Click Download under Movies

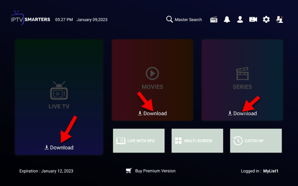pyautogui.click(x=152, y=113)
